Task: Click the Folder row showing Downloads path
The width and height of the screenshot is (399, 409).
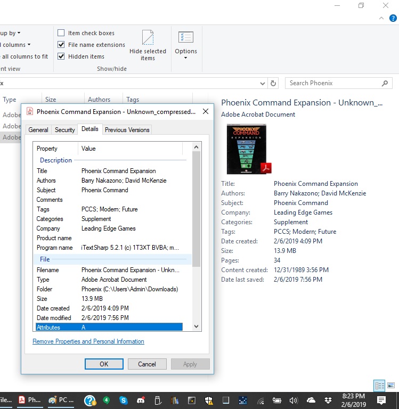Action: click(109, 289)
